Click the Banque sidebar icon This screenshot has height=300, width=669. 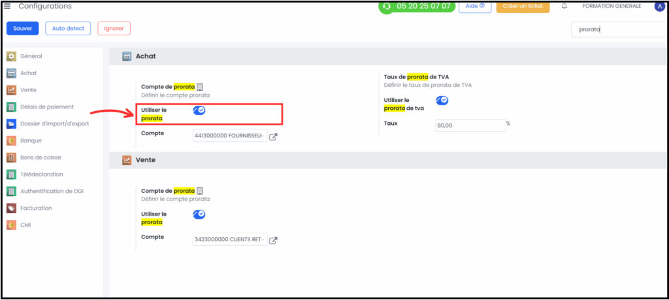pyautogui.click(x=12, y=141)
